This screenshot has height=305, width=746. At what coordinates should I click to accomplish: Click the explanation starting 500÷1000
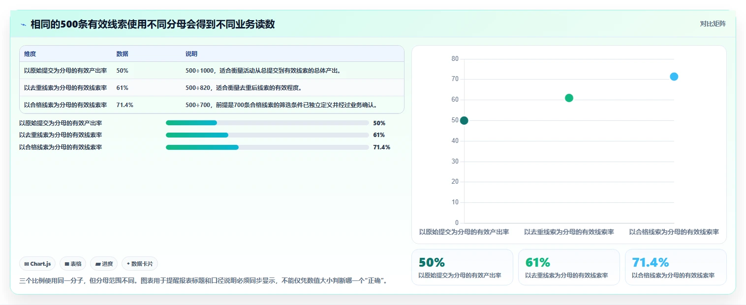coord(263,70)
